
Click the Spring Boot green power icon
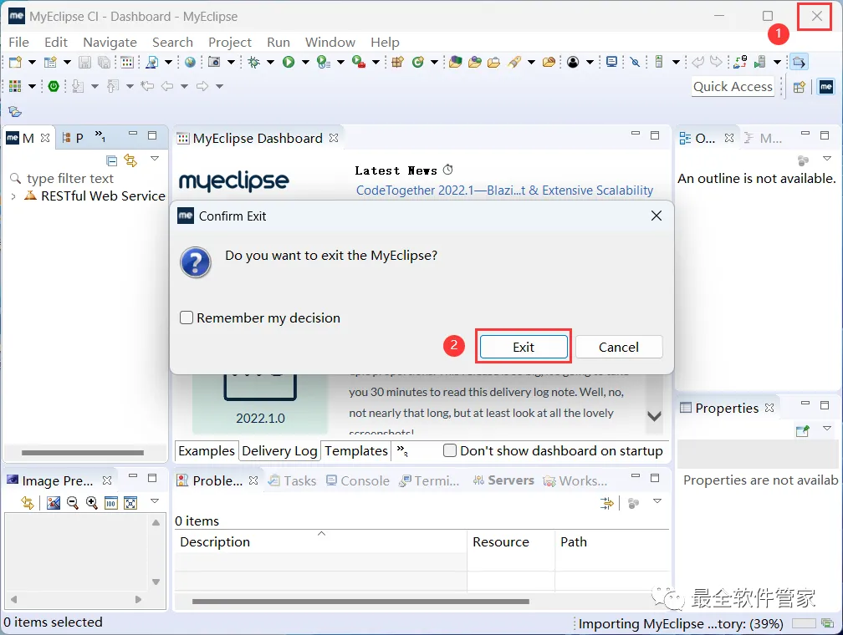point(54,86)
